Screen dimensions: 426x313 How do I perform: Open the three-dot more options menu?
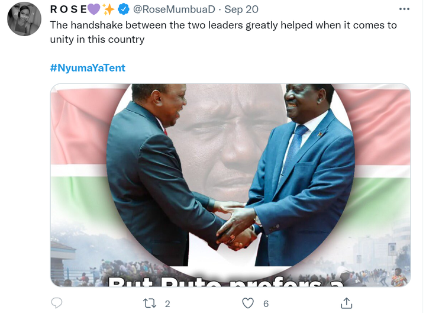[404, 9]
